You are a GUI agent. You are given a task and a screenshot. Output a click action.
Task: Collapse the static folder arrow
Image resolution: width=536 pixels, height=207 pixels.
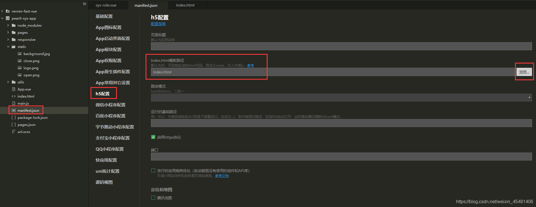(x=8, y=47)
